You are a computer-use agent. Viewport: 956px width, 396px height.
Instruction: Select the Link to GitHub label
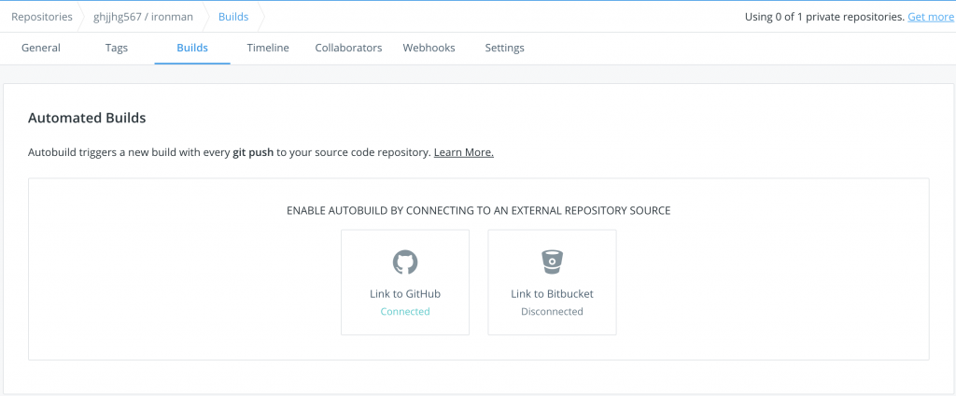[x=404, y=293]
